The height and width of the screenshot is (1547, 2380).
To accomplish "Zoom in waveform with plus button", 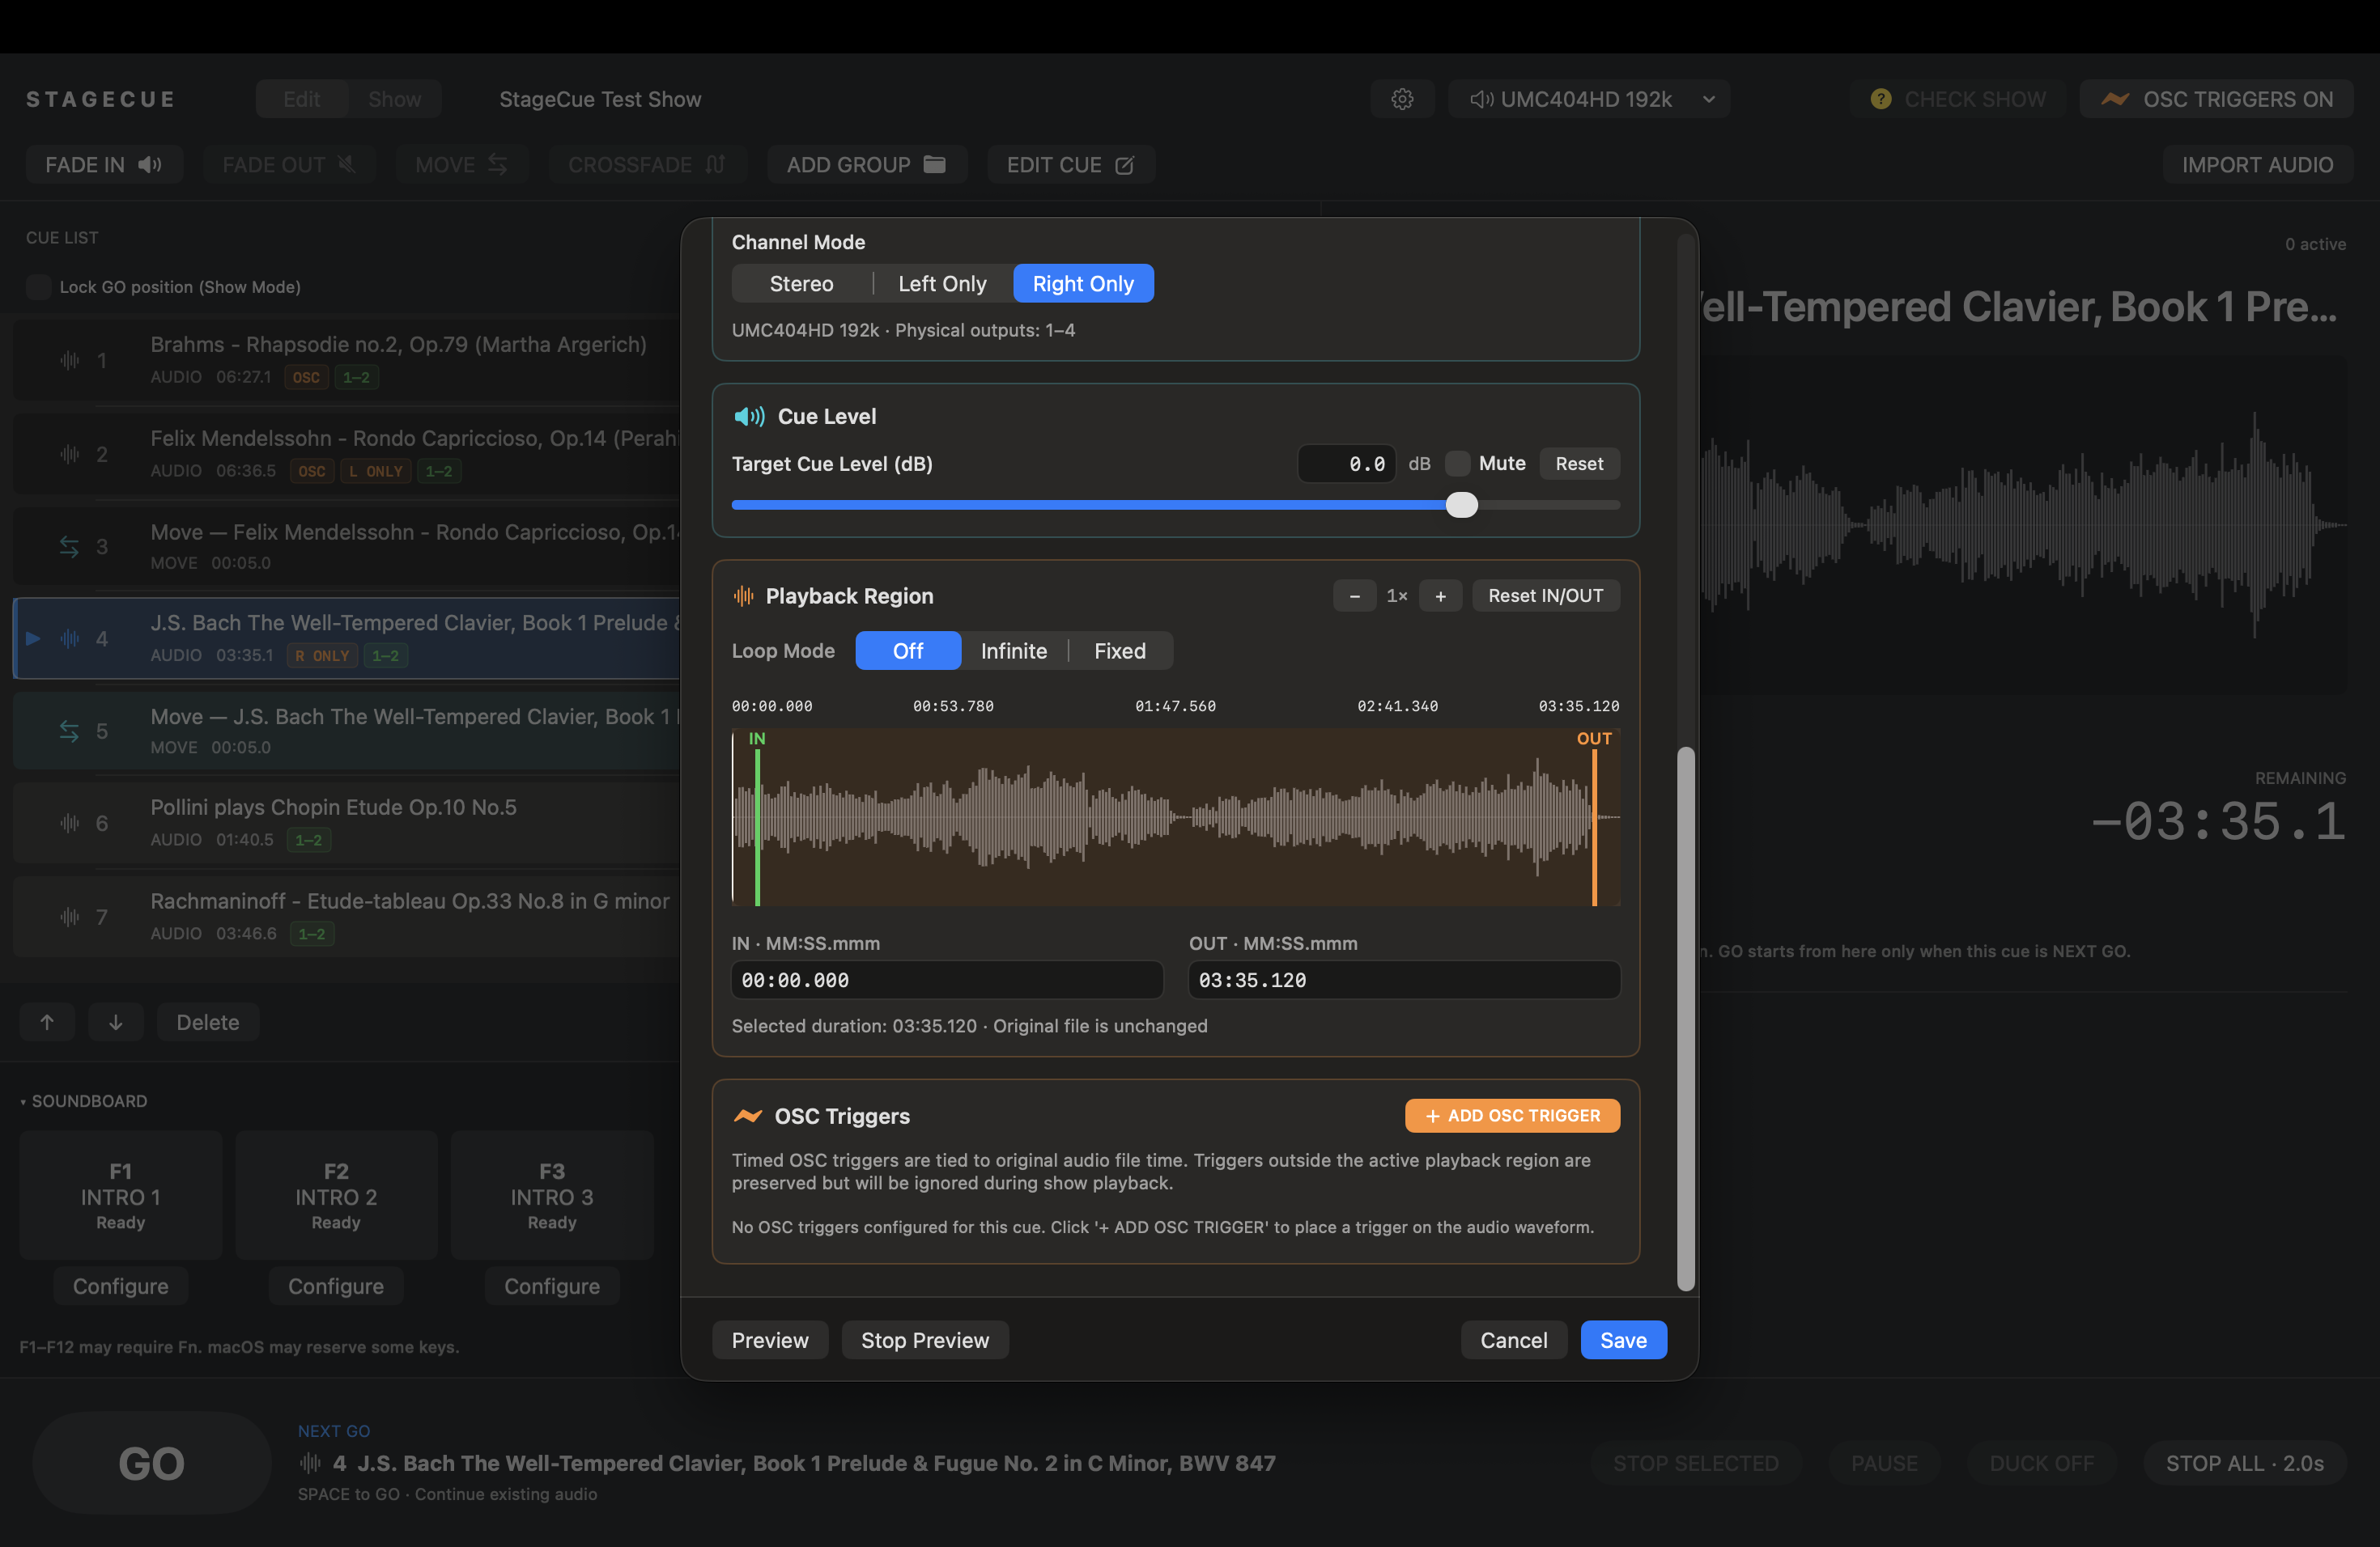I will (1440, 595).
